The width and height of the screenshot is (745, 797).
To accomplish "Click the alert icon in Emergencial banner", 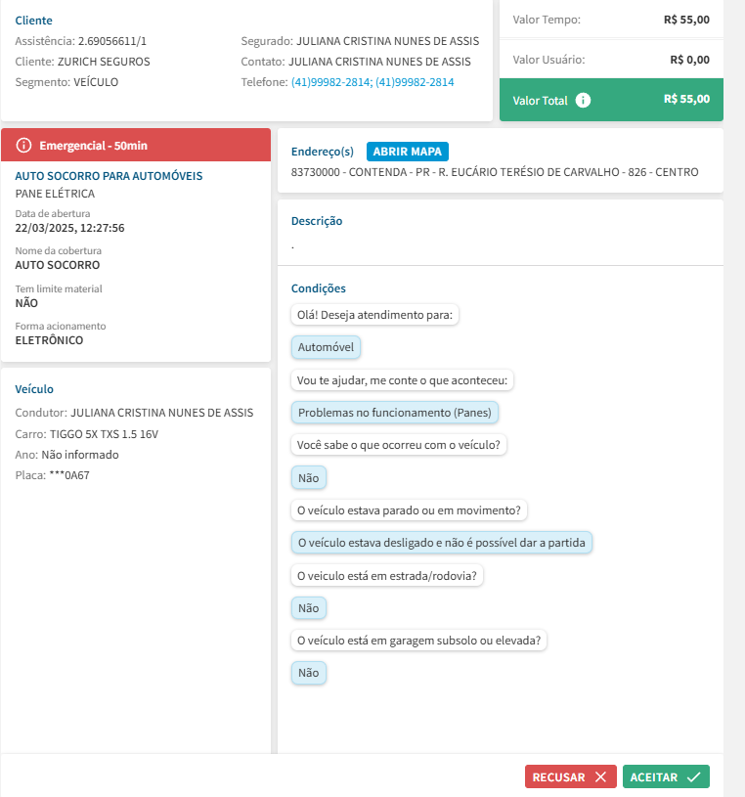I will coord(24,145).
